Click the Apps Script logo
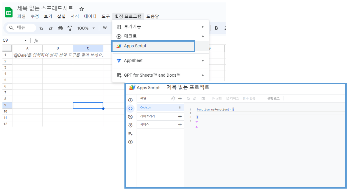 point(144,88)
